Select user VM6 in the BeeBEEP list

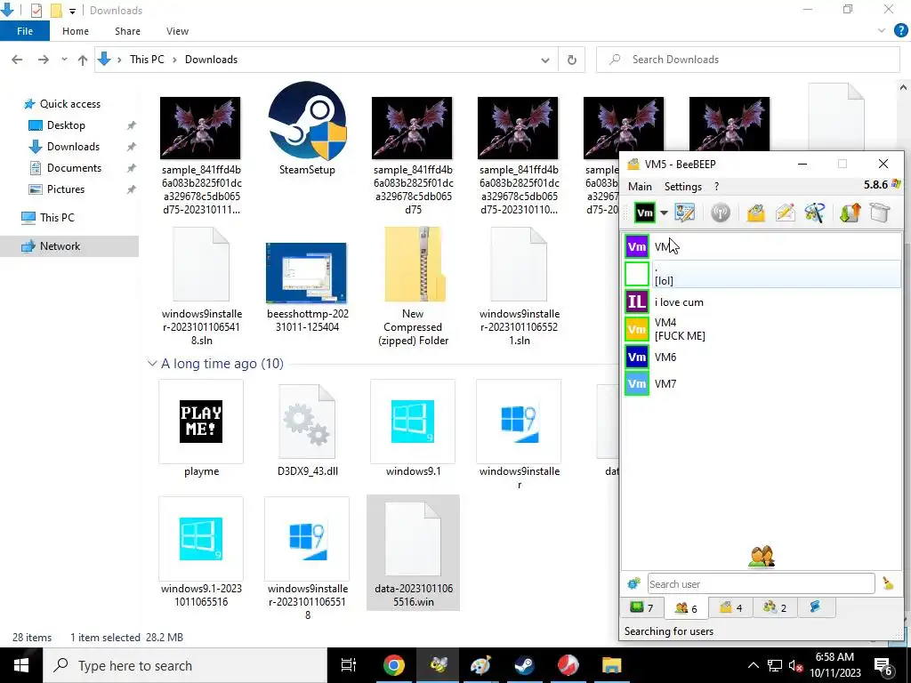click(x=762, y=358)
